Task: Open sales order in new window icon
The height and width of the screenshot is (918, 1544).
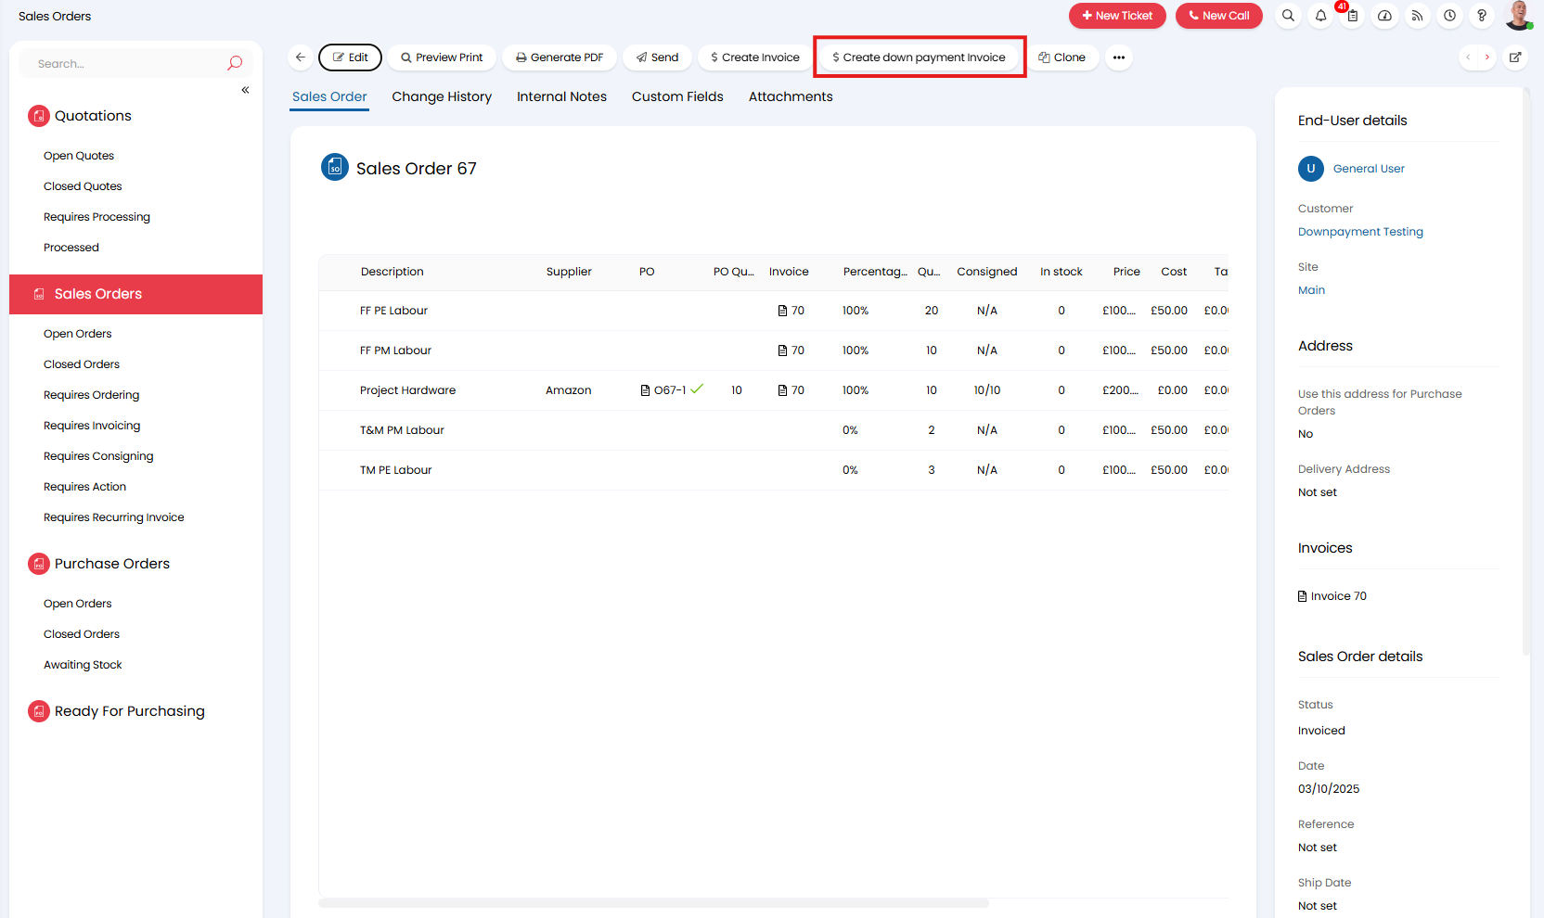Action: 1514,57
